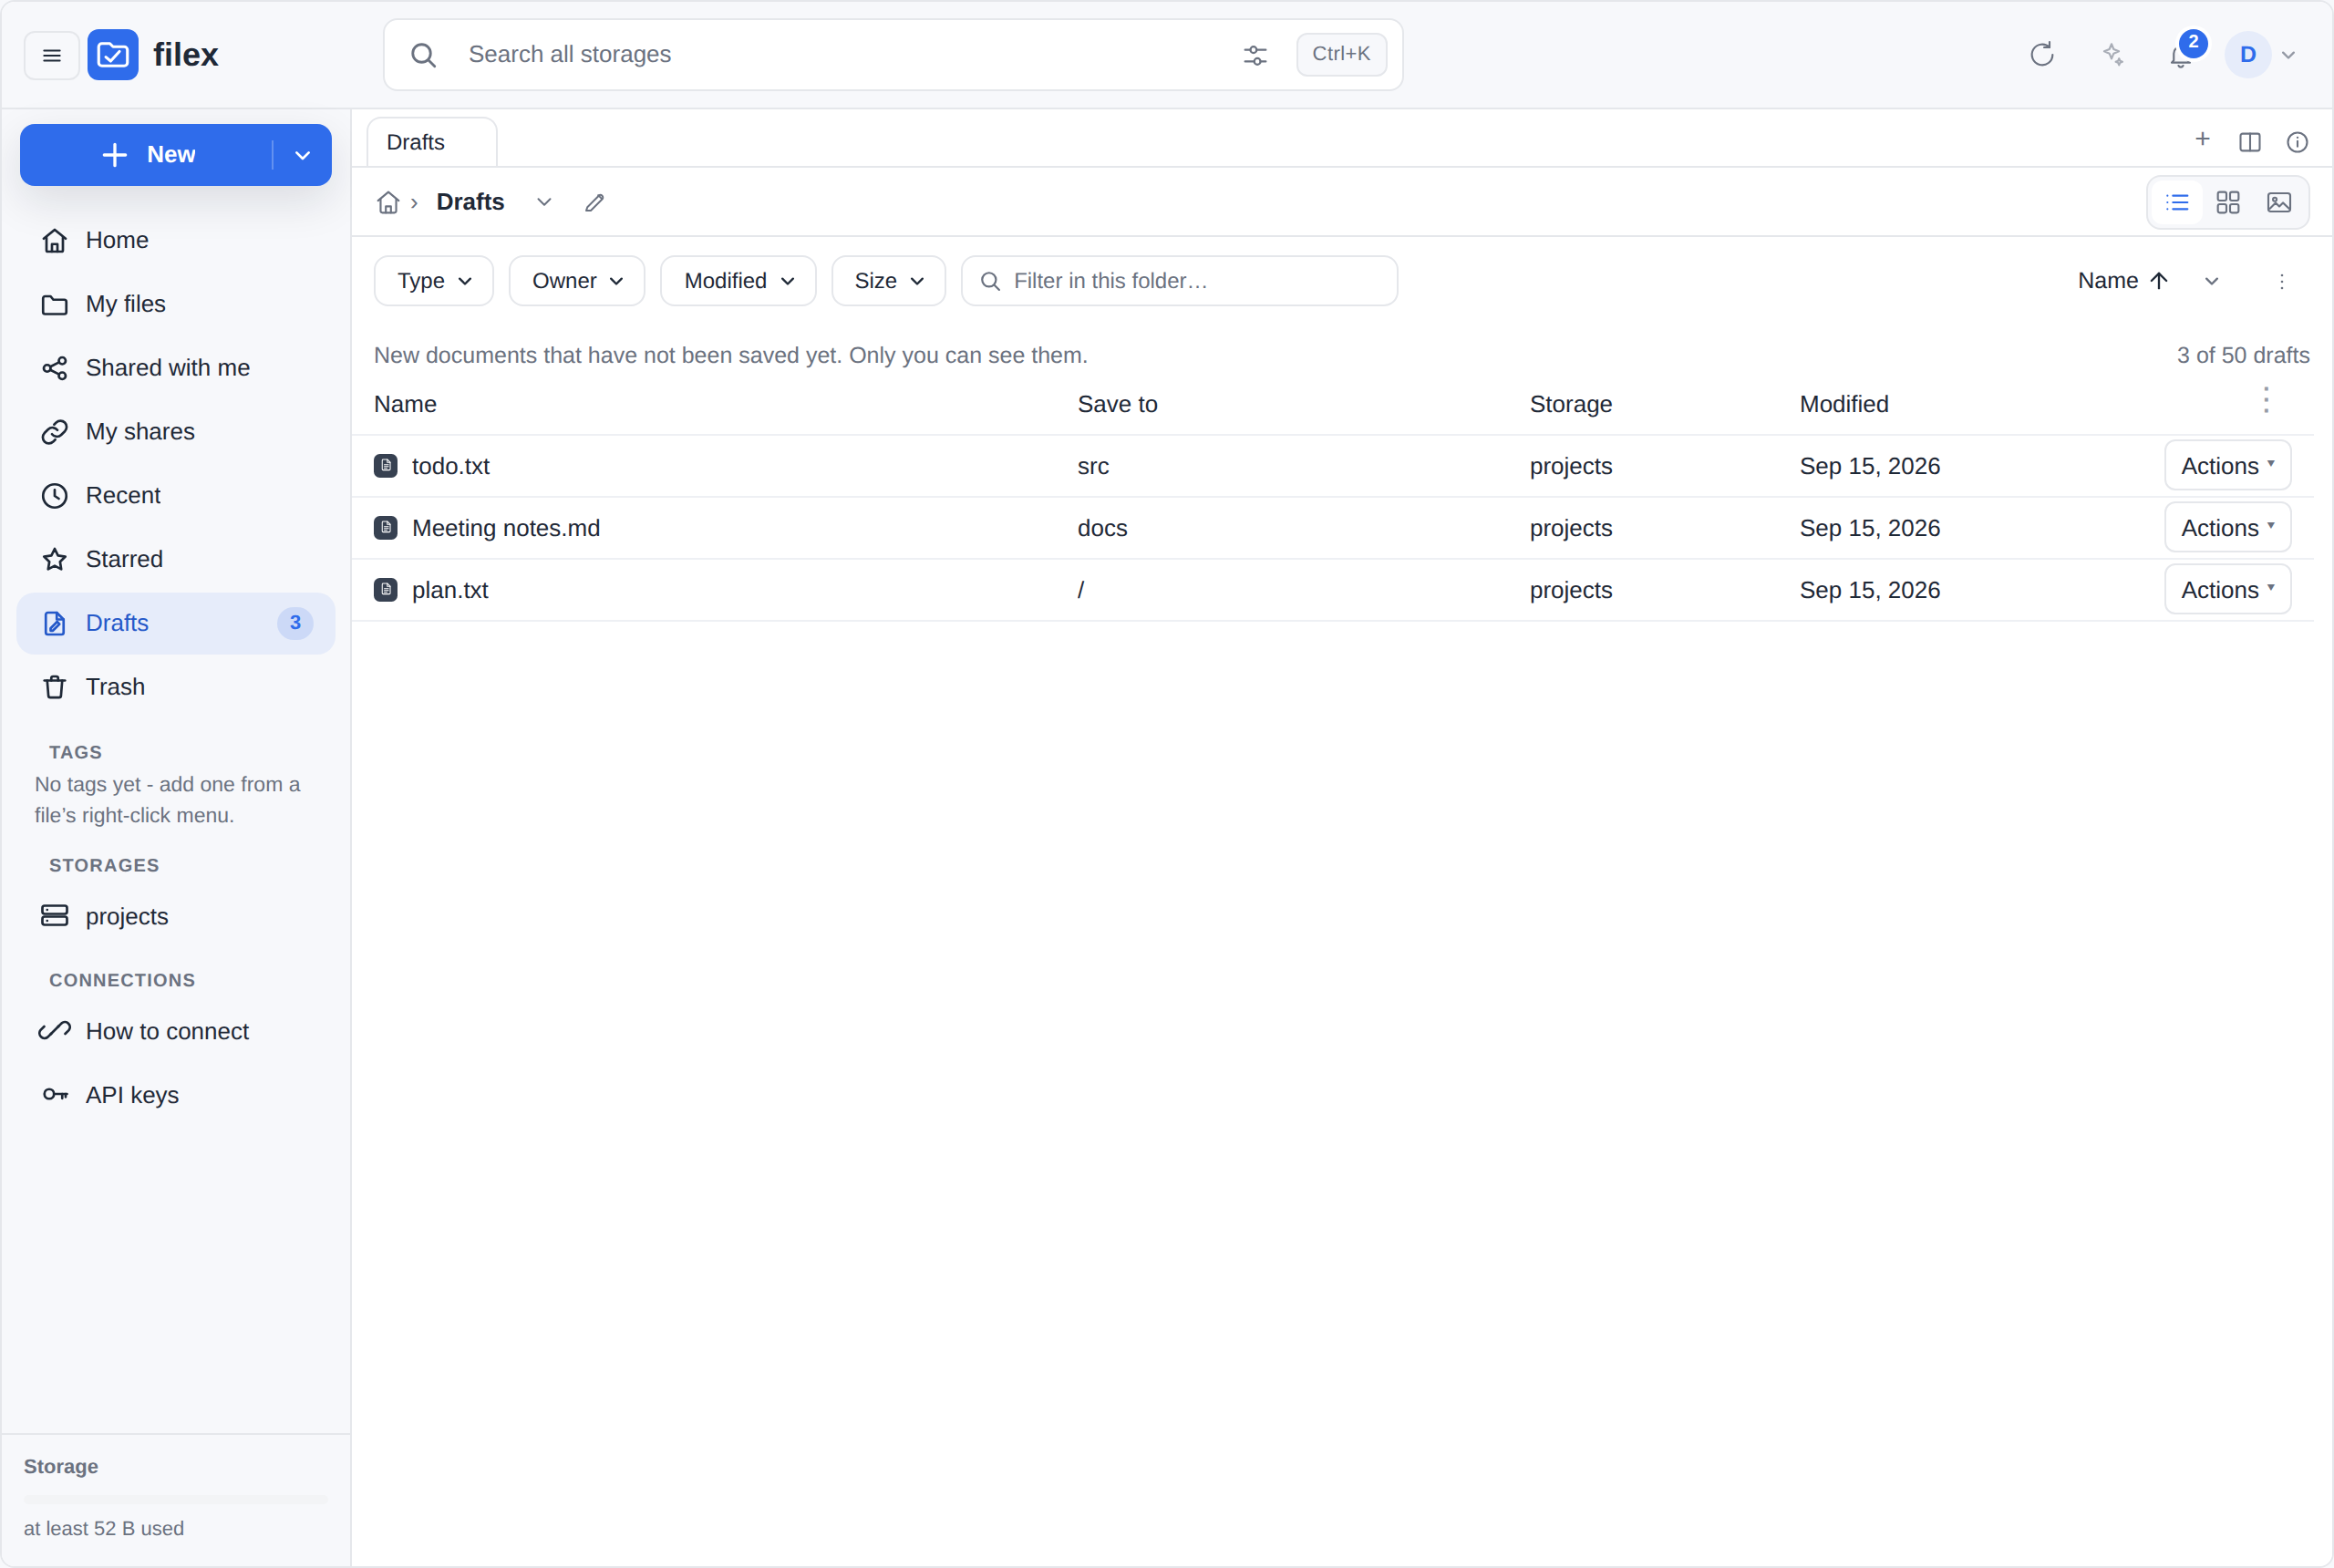Viewport: 2334px width, 1568px height.
Task: Open Recent in the sidebar
Action: (x=176, y=496)
